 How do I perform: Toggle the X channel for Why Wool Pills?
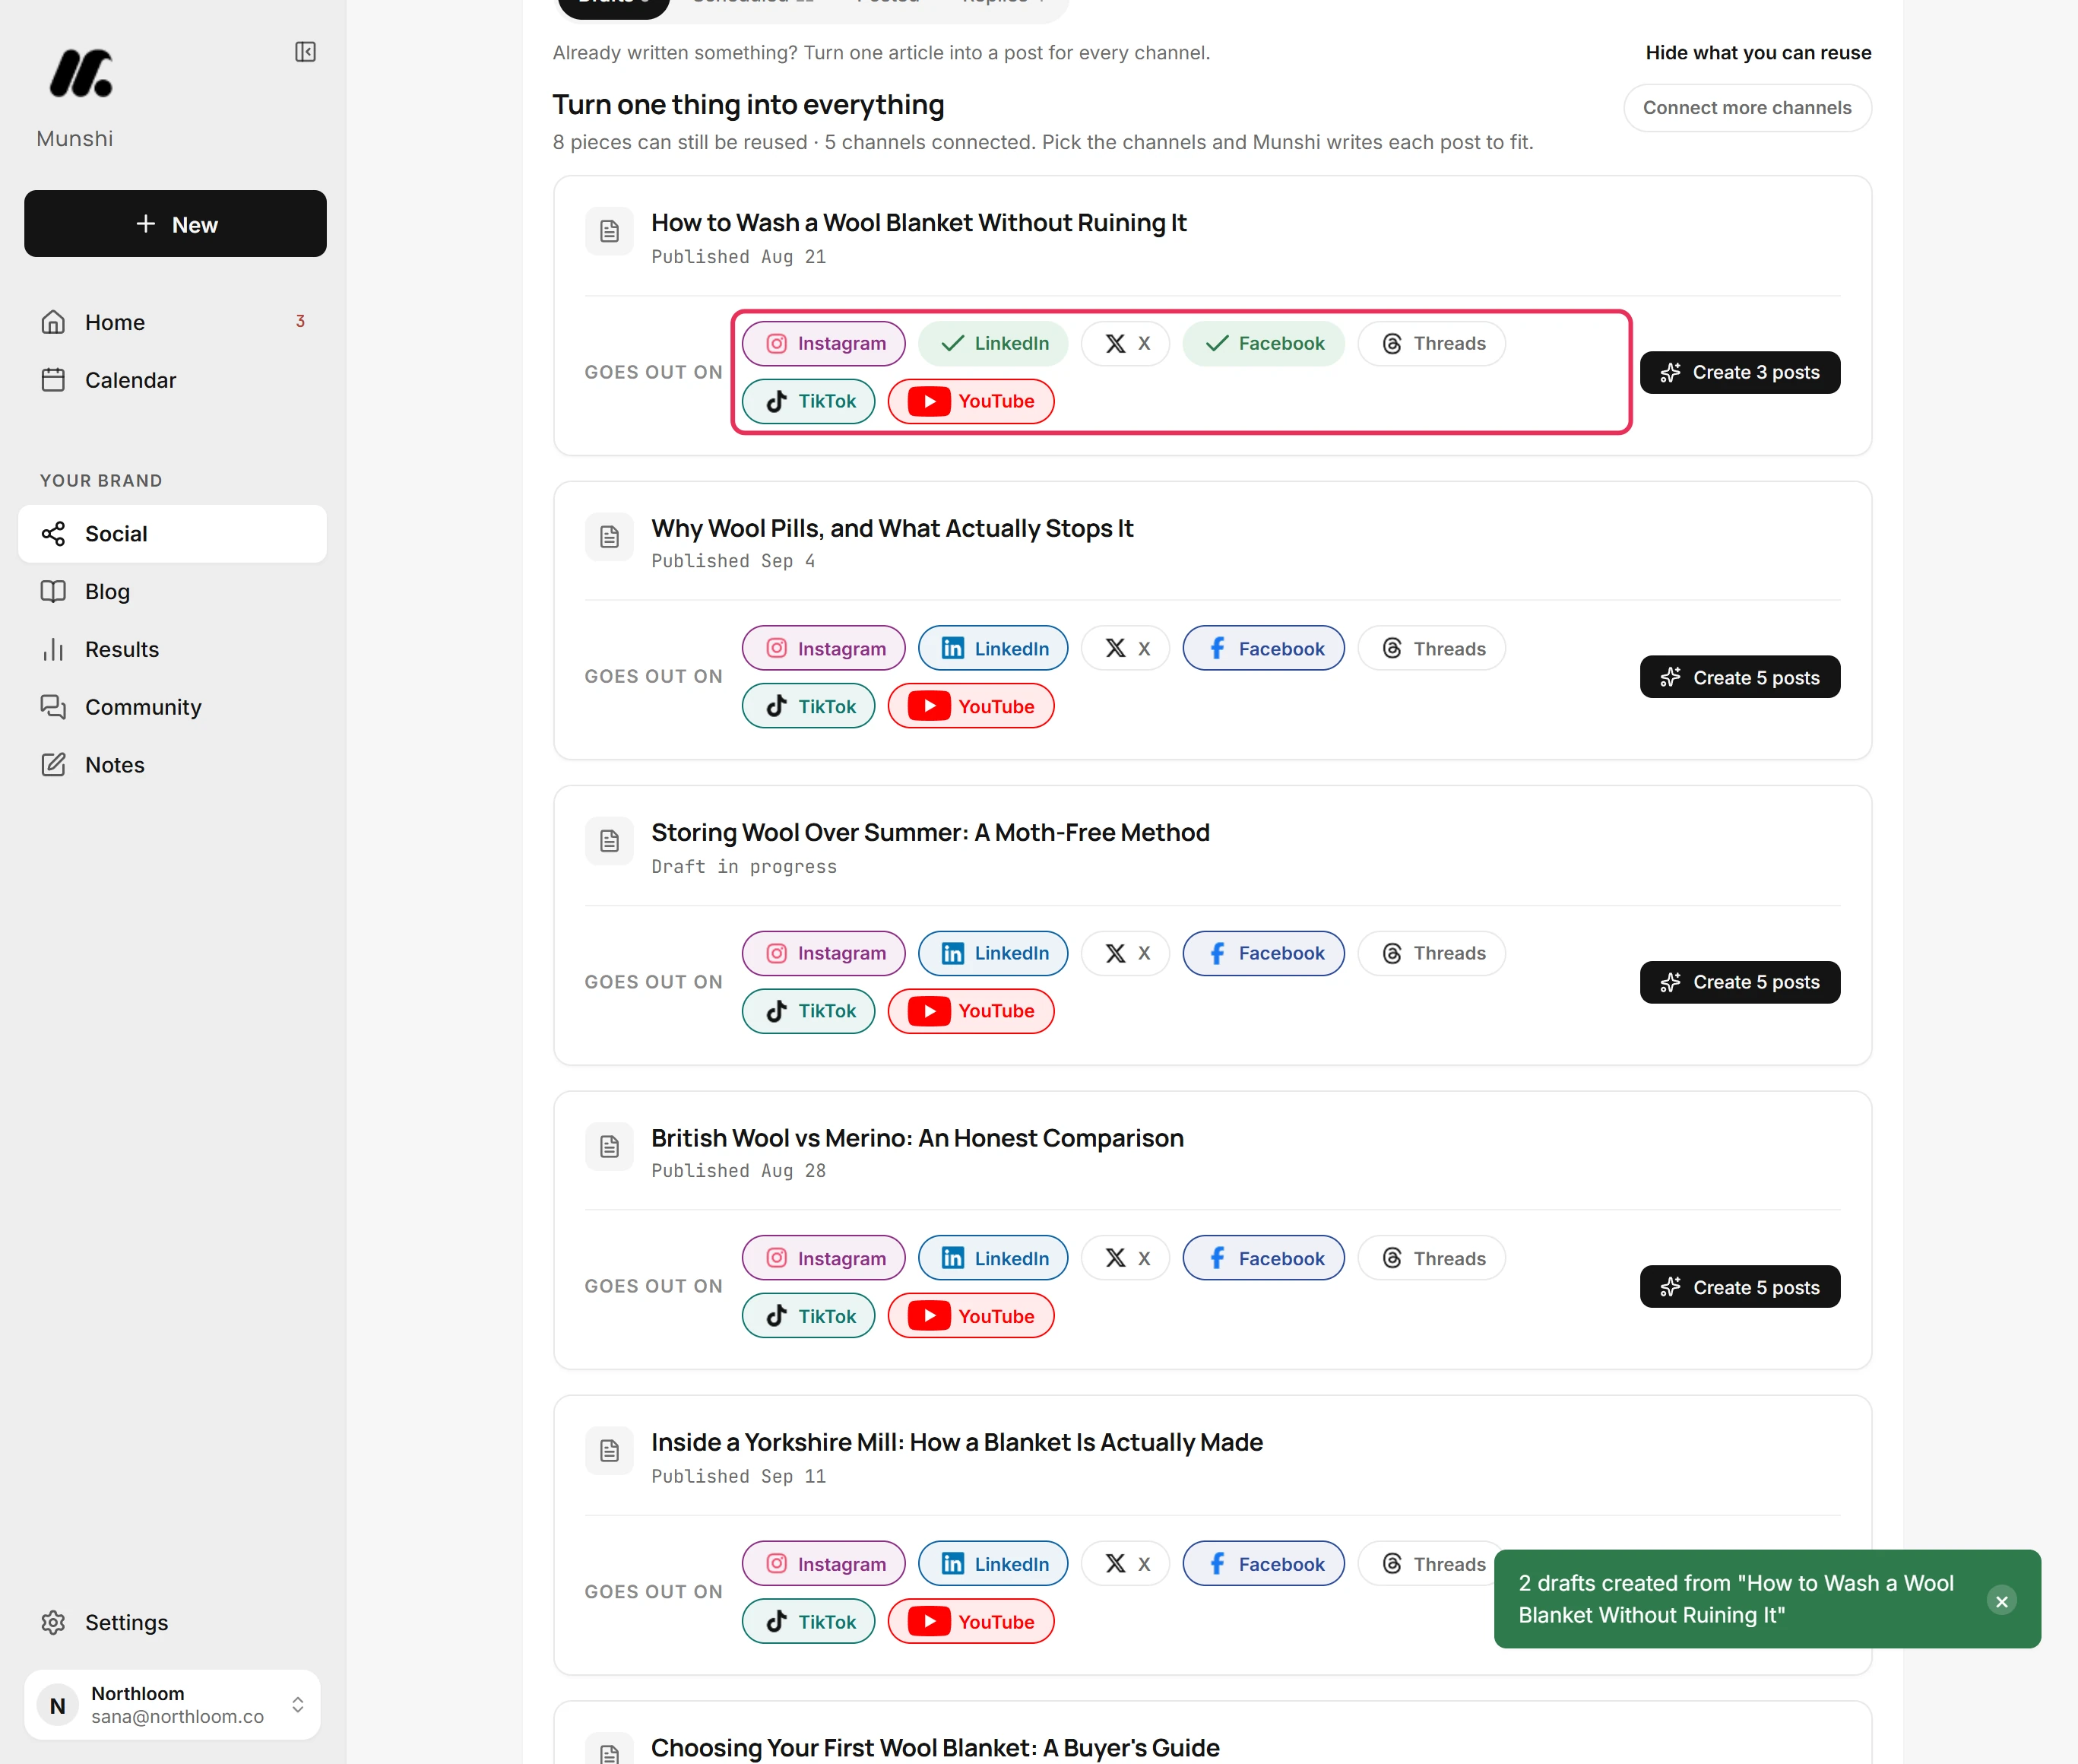[1126, 649]
